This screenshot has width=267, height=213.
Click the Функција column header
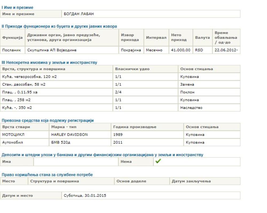point(13,38)
